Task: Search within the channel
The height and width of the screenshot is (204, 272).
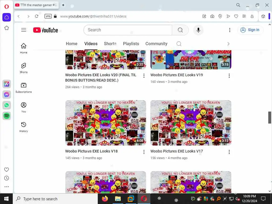Action: (179, 44)
